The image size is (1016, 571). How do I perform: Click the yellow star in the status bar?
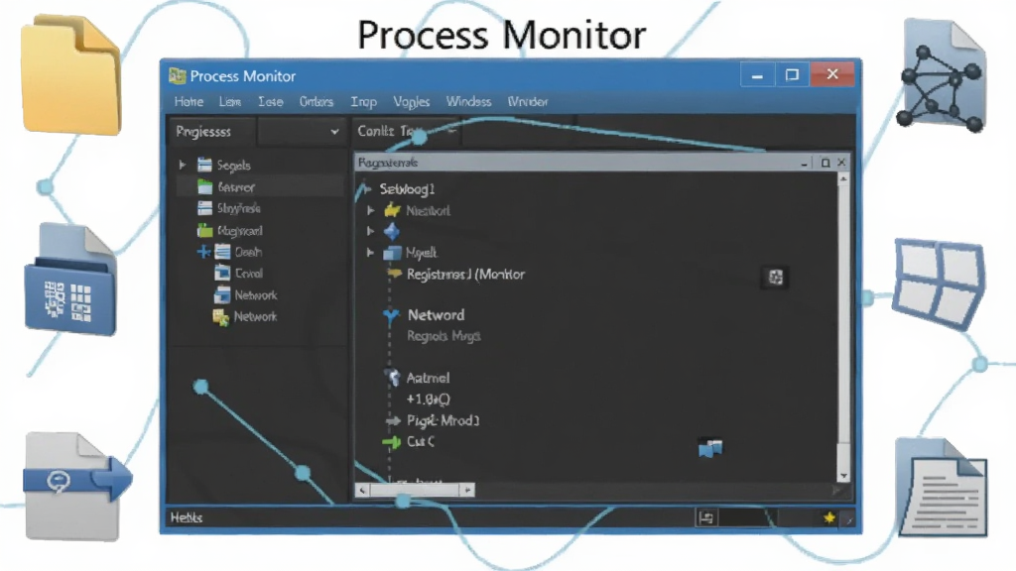click(x=828, y=517)
